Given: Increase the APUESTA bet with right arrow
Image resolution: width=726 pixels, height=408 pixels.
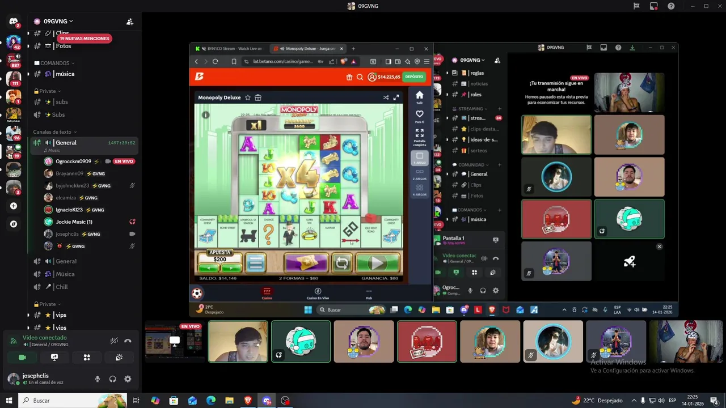Looking at the screenshot, I should (x=231, y=267).
